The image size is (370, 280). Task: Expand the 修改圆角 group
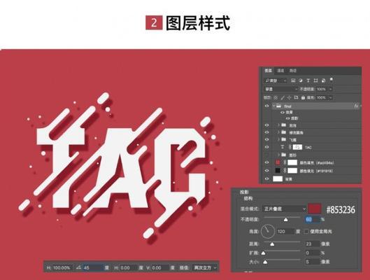tap(278, 132)
